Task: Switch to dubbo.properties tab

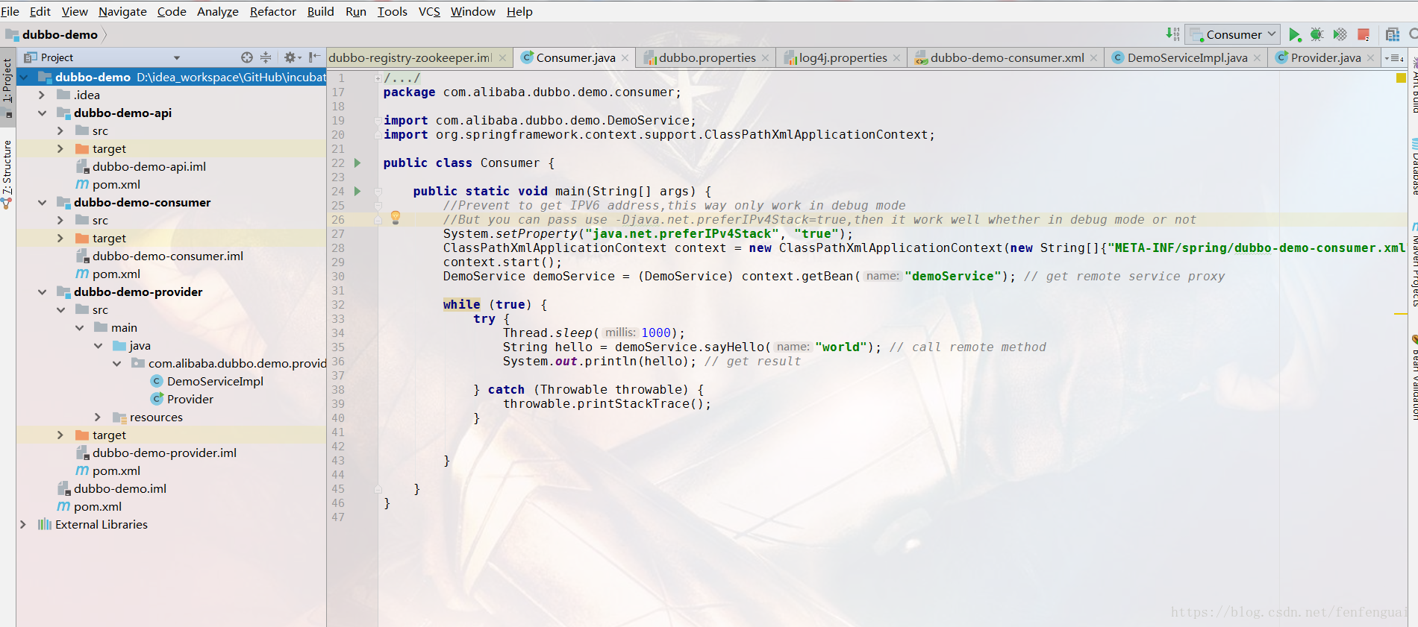Action: pyautogui.click(x=707, y=58)
